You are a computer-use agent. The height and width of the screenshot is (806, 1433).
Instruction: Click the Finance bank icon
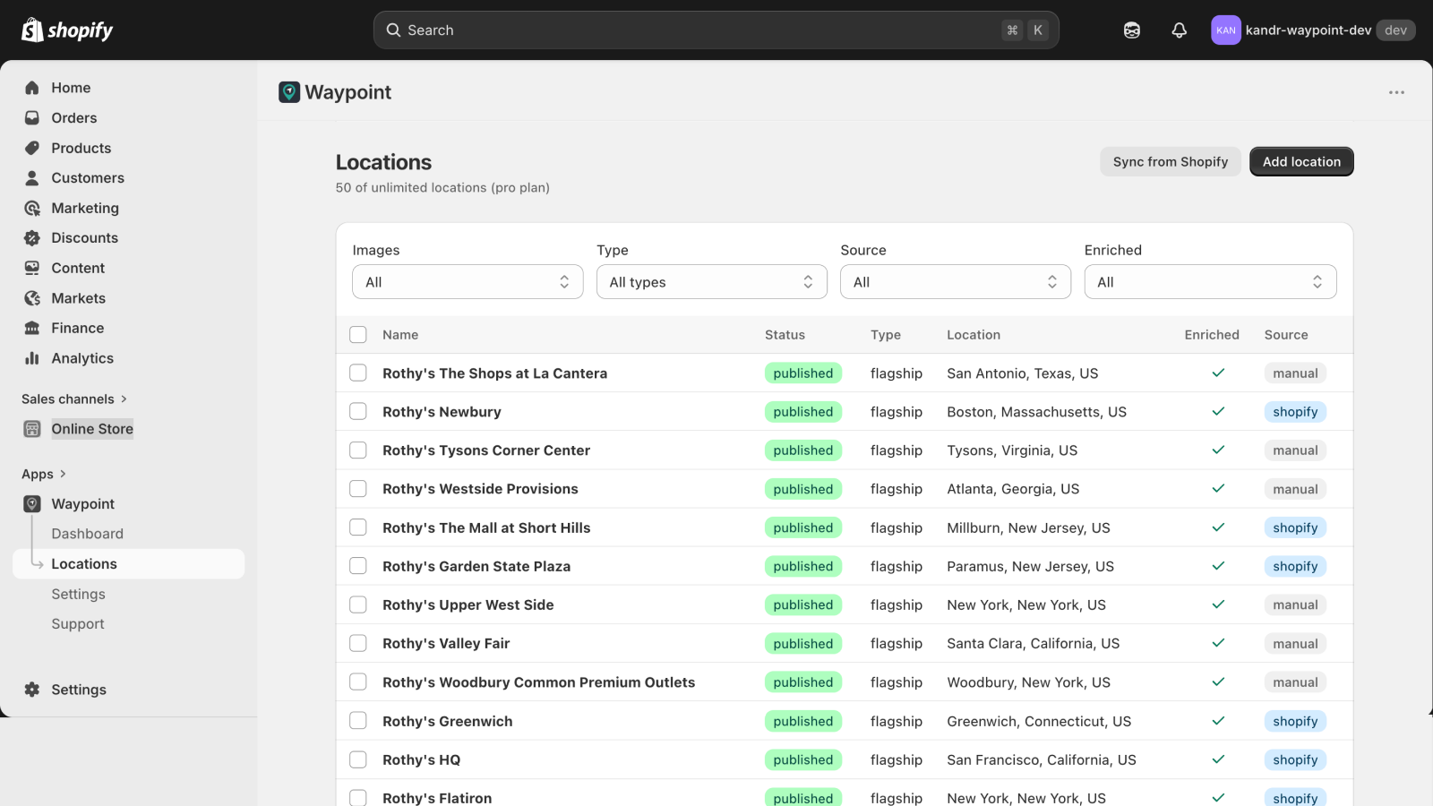pyautogui.click(x=32, y=328)
